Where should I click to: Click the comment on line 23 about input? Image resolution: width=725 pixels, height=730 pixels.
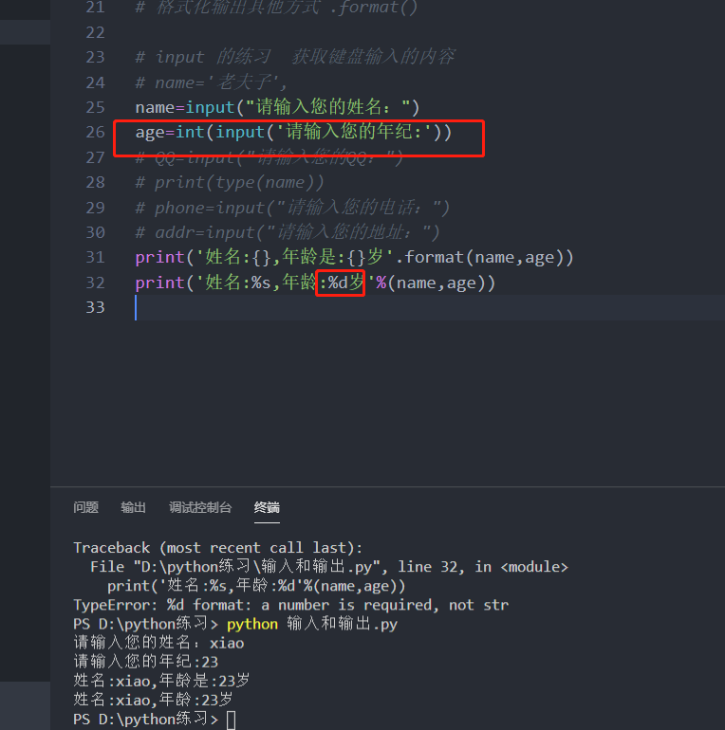295,57
